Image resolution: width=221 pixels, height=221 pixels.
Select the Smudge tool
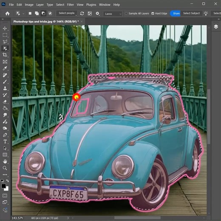point(5,115)
